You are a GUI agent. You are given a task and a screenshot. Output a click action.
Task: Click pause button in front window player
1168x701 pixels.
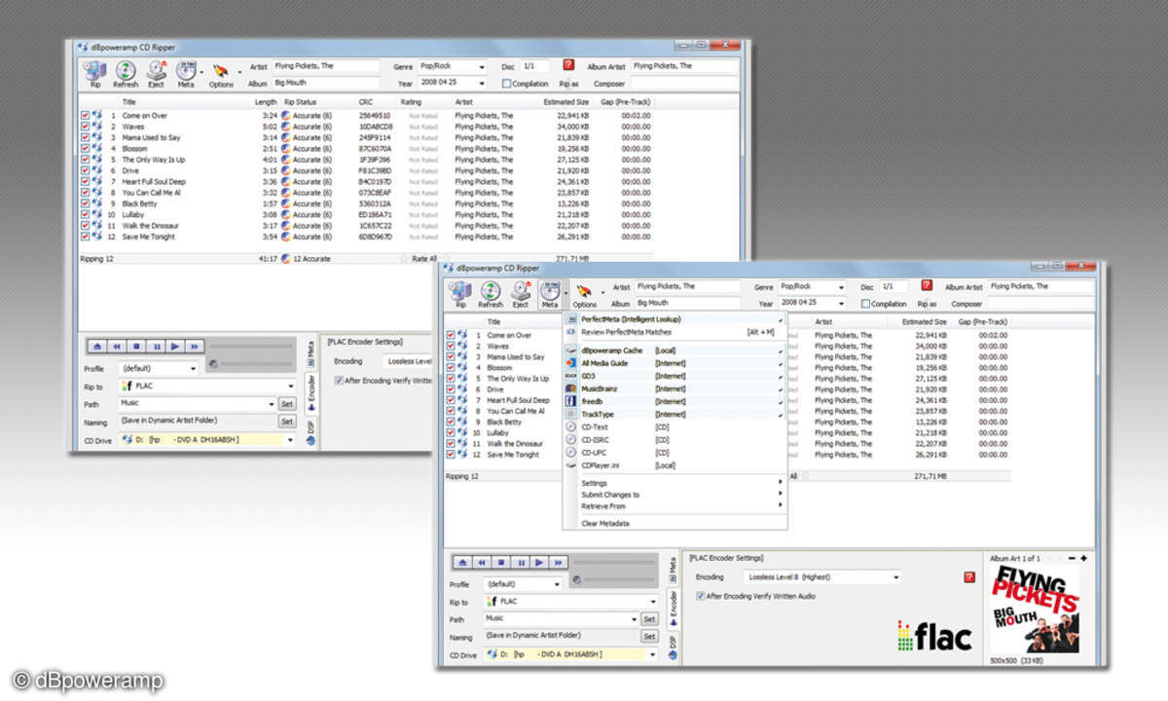(x=520, y=562)
